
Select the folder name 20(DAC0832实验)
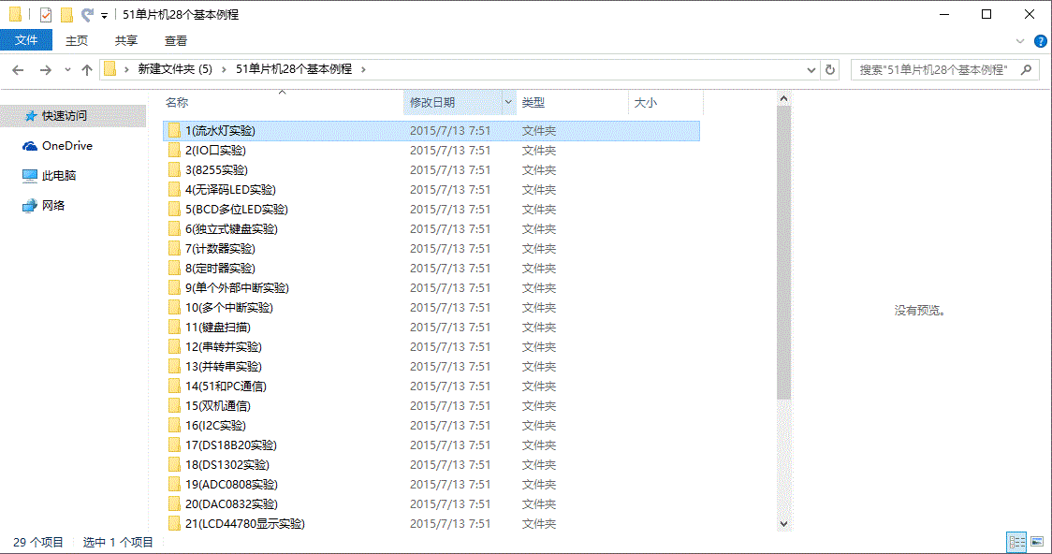click(x=231, y=503)
